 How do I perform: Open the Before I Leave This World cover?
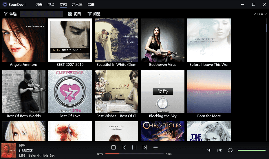(x=209, y=40)
